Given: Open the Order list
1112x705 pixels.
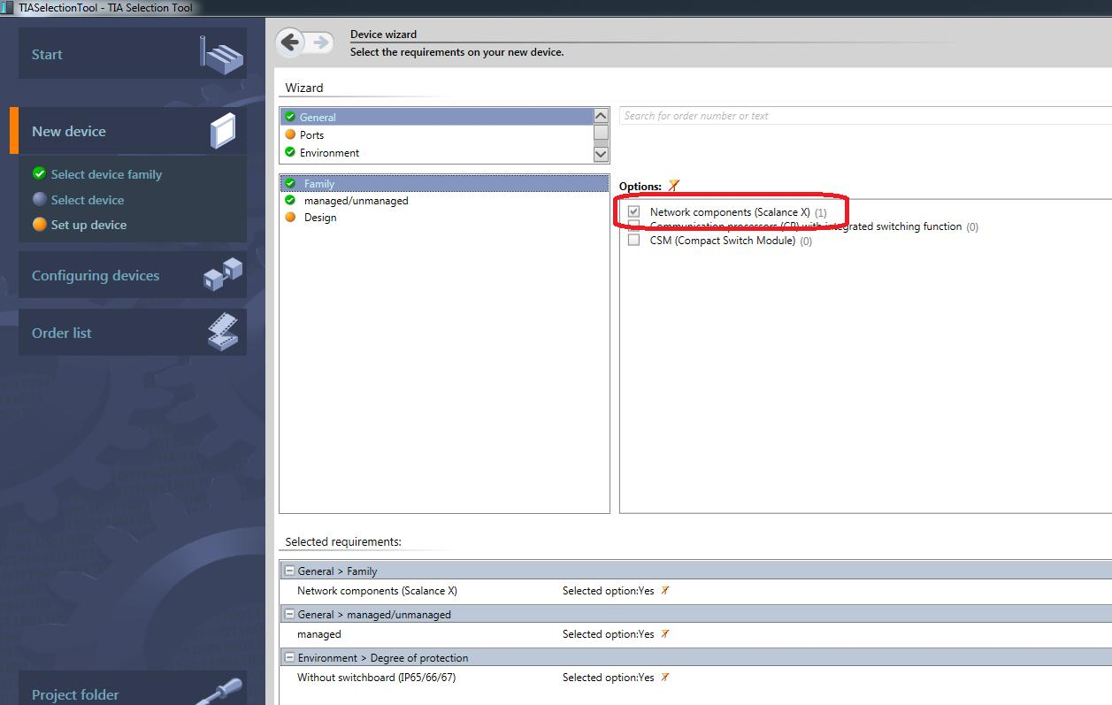Looking at the screenshot, I should coord(133,333).
